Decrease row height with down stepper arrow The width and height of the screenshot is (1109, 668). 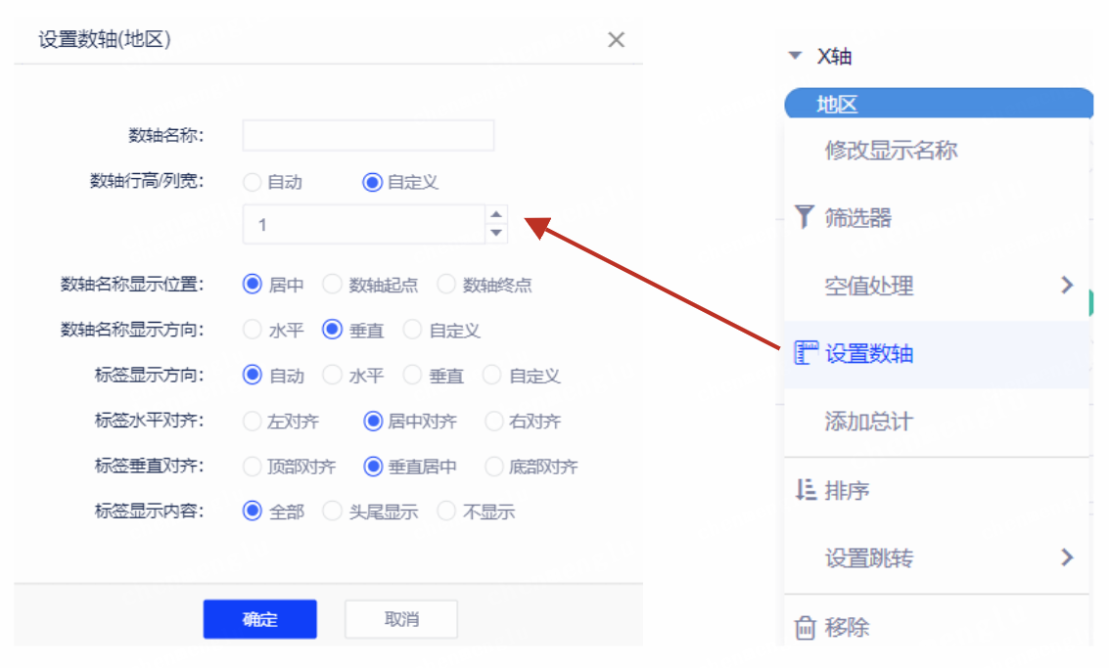[496, 233]
